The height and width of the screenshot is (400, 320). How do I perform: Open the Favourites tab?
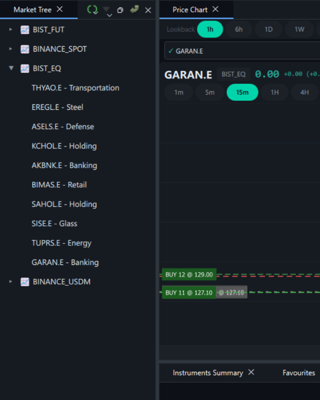point(299,373)
